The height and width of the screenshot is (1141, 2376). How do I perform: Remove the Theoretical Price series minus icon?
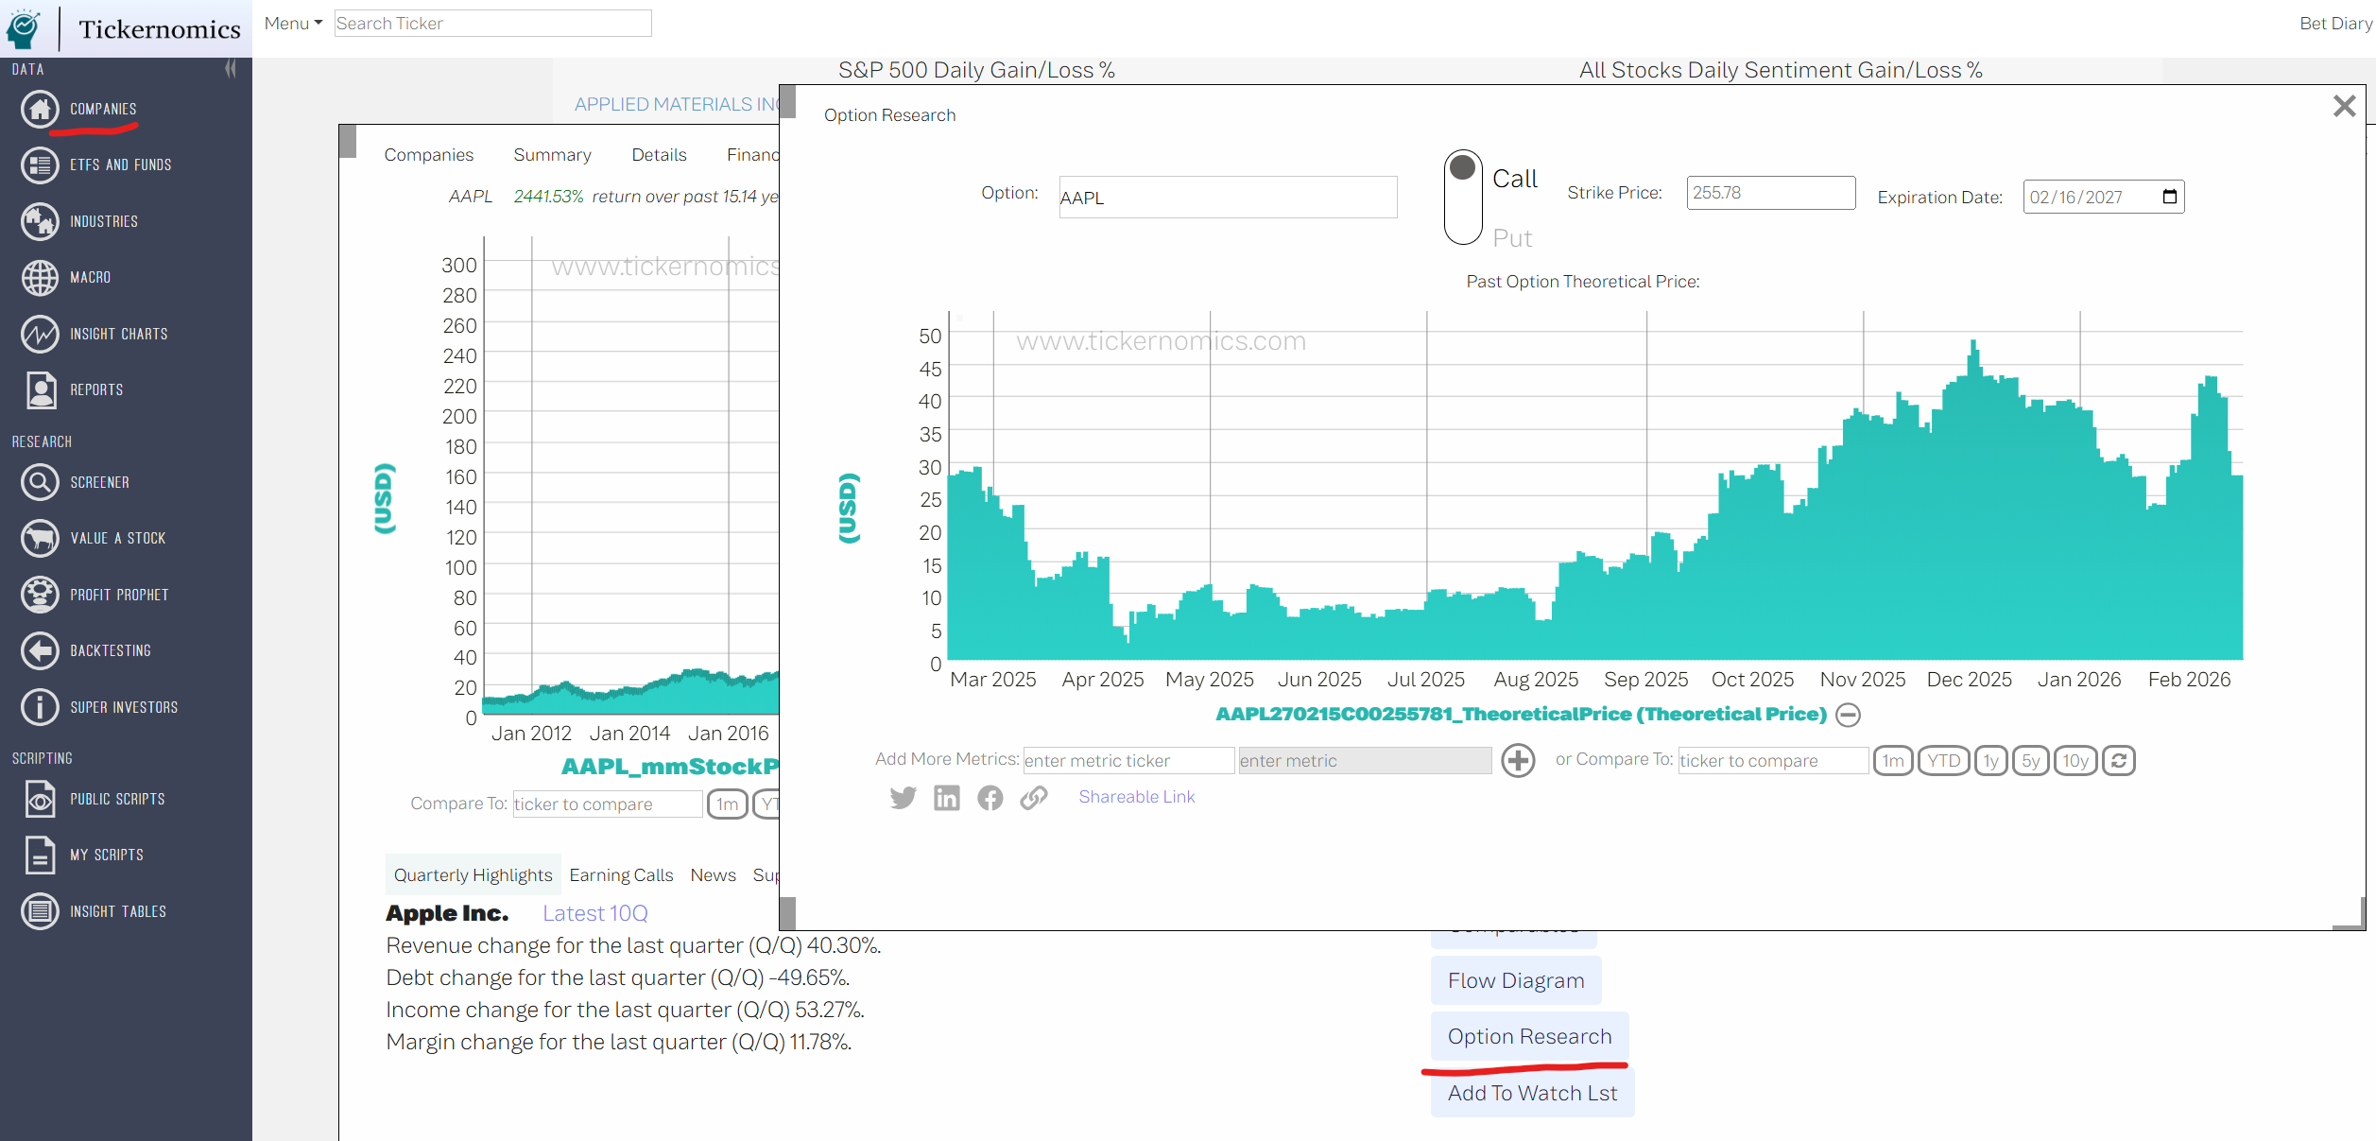point(1848,715)
